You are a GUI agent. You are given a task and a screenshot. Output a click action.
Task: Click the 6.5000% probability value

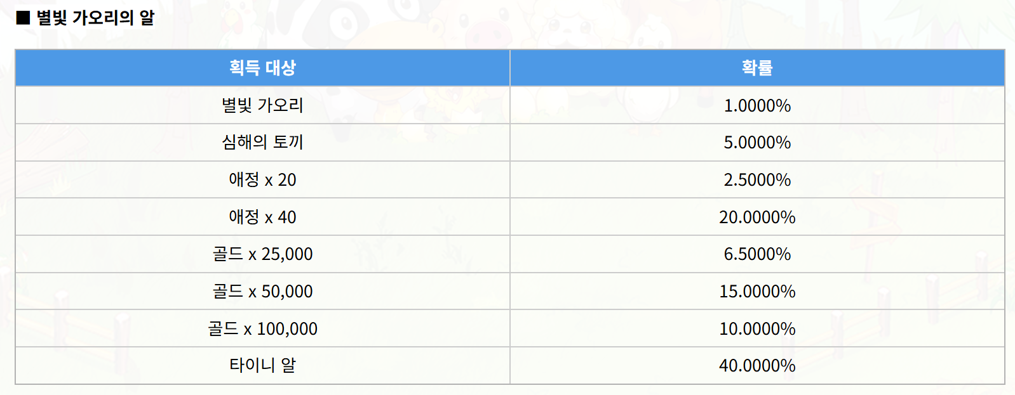tap(757, 254)
